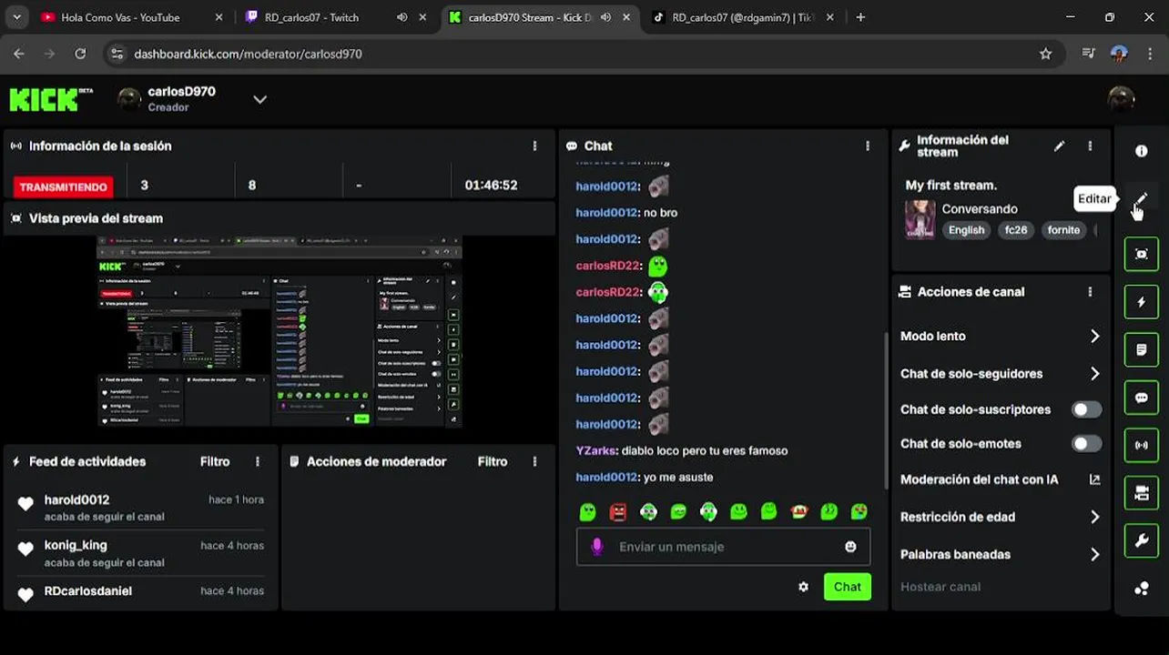Screen dimensions: 1169x655
Task: Click Enviar un mensaje input field
Action: [723, 547]
